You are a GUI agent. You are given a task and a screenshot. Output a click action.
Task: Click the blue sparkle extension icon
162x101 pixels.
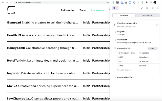(x=122, y=3)
